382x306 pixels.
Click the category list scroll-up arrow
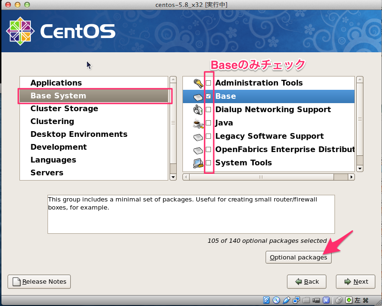pos(173,79)
